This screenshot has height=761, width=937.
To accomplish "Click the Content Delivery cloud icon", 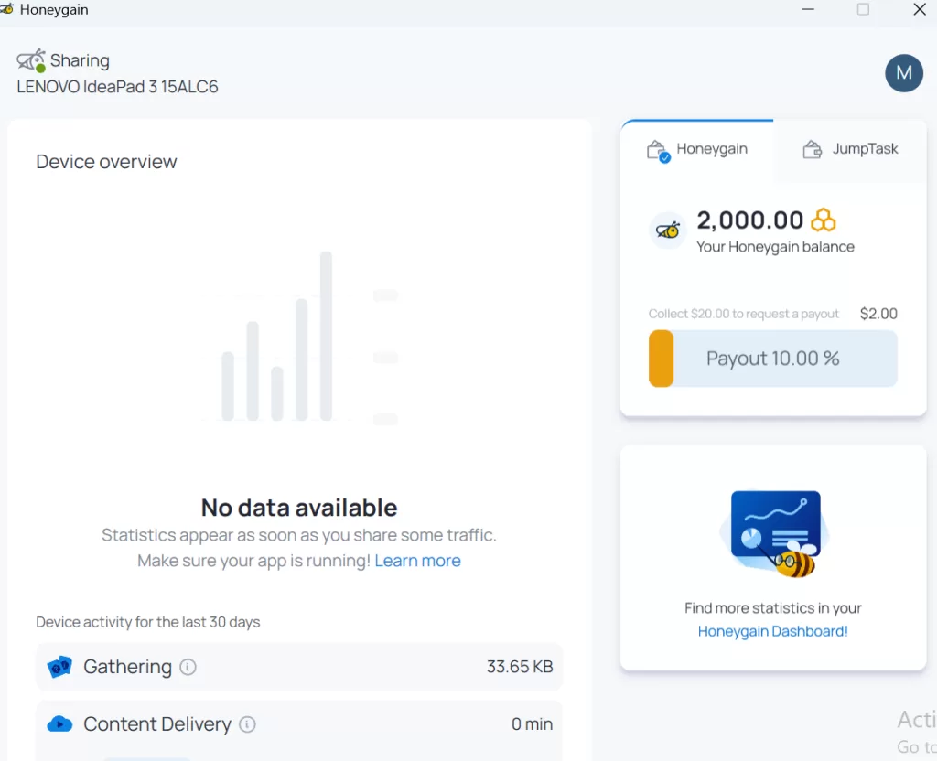I will tap(59, 724).
